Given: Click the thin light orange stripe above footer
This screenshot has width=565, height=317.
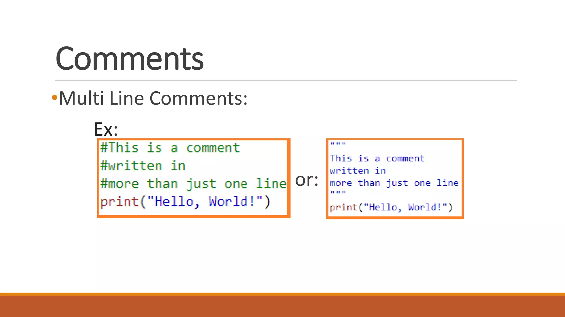Looking at the screenshot, I should (282, 294).
